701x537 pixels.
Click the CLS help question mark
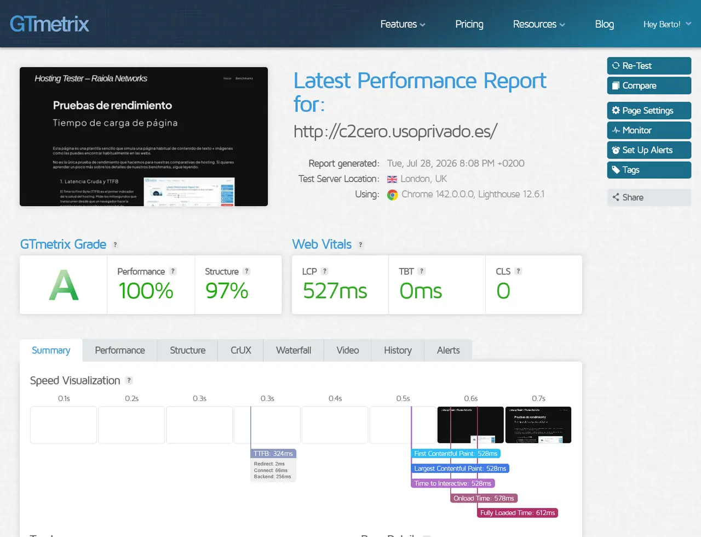coord(519,271)
